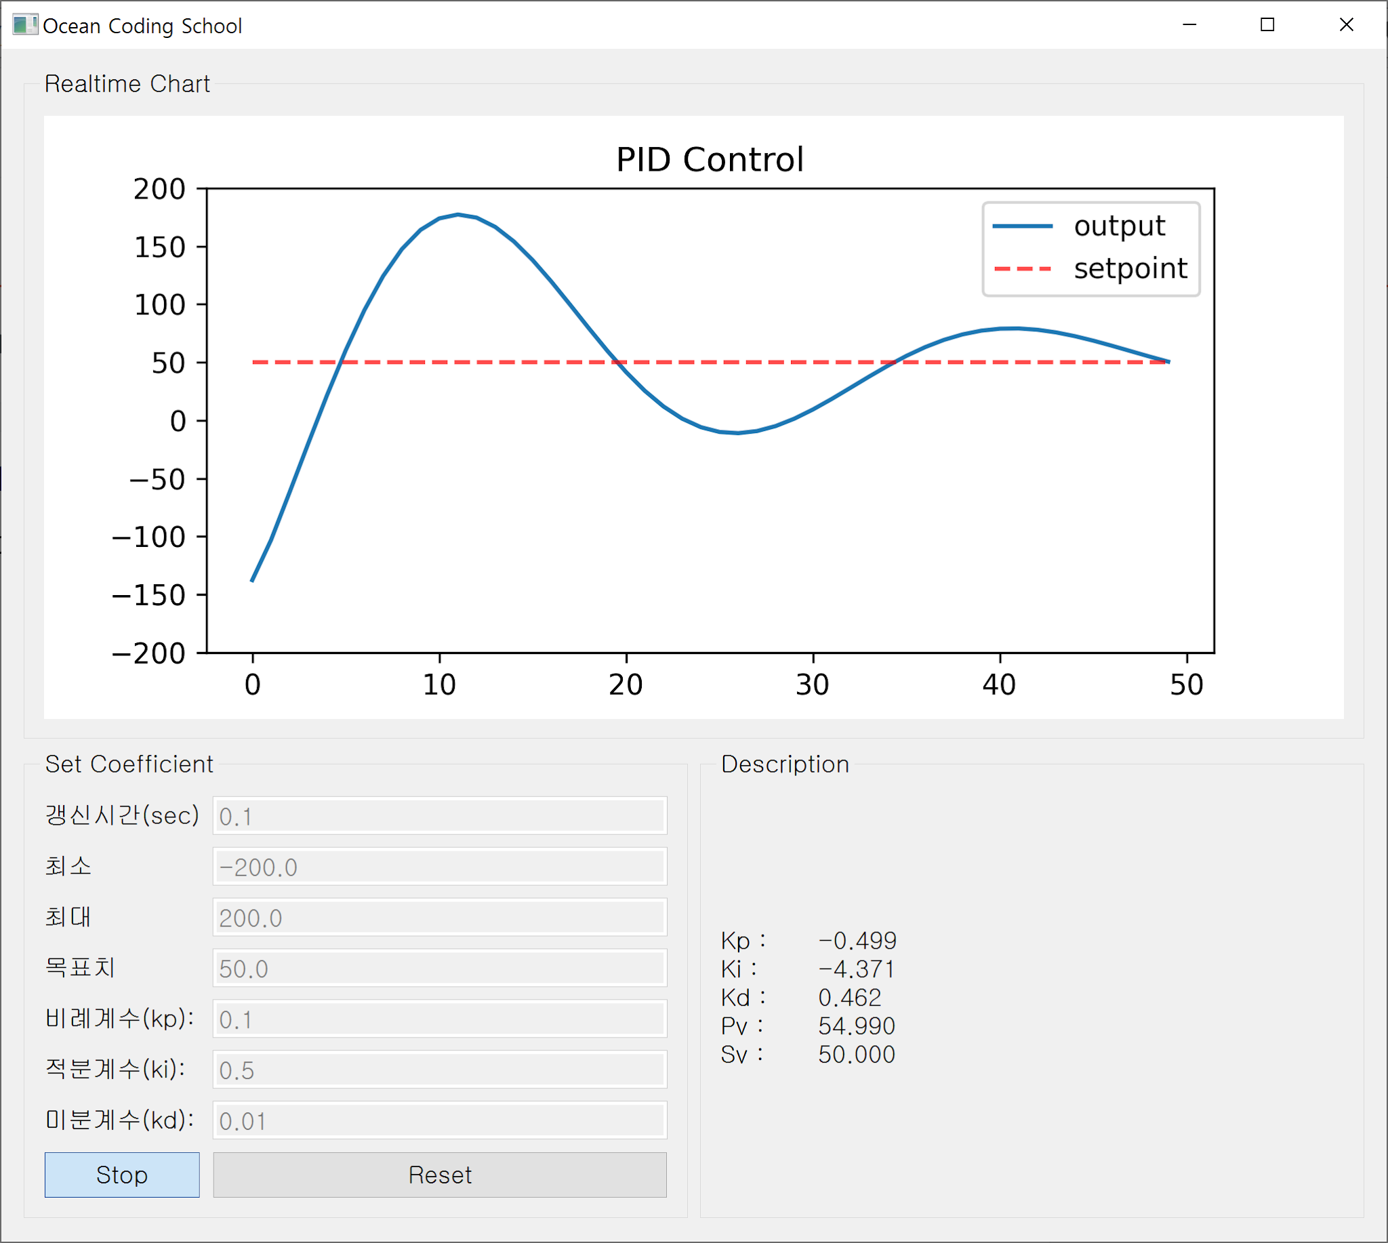Click the Reset button
The height and width of the screenshot is (1243, 1388).
pyautogui.click(x=440, y=1175)
